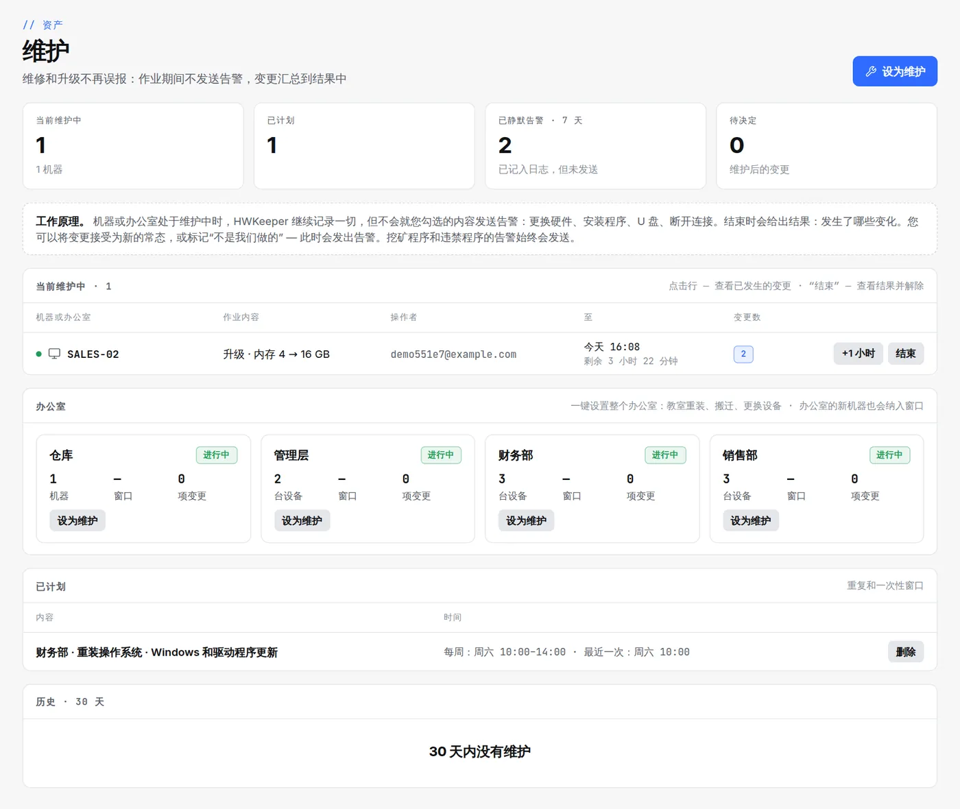Open the 待决定 summary card
The width and height of the screenshot is (960, 809).
click(x=826, y=146)
